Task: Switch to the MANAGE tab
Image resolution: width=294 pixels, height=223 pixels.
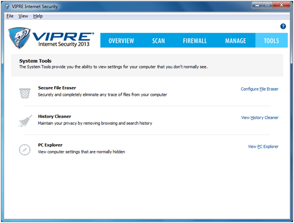Action: tap(235, 41)
